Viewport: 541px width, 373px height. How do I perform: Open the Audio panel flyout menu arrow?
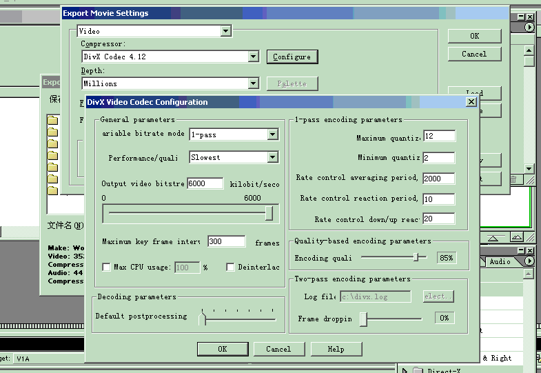click(529, 261)
